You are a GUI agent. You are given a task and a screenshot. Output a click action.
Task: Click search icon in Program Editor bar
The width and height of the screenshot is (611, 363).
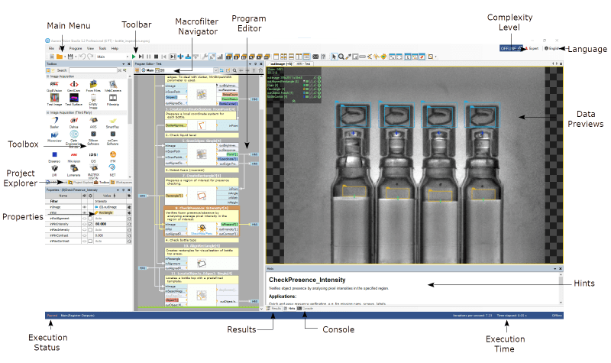tap(234, 70)
